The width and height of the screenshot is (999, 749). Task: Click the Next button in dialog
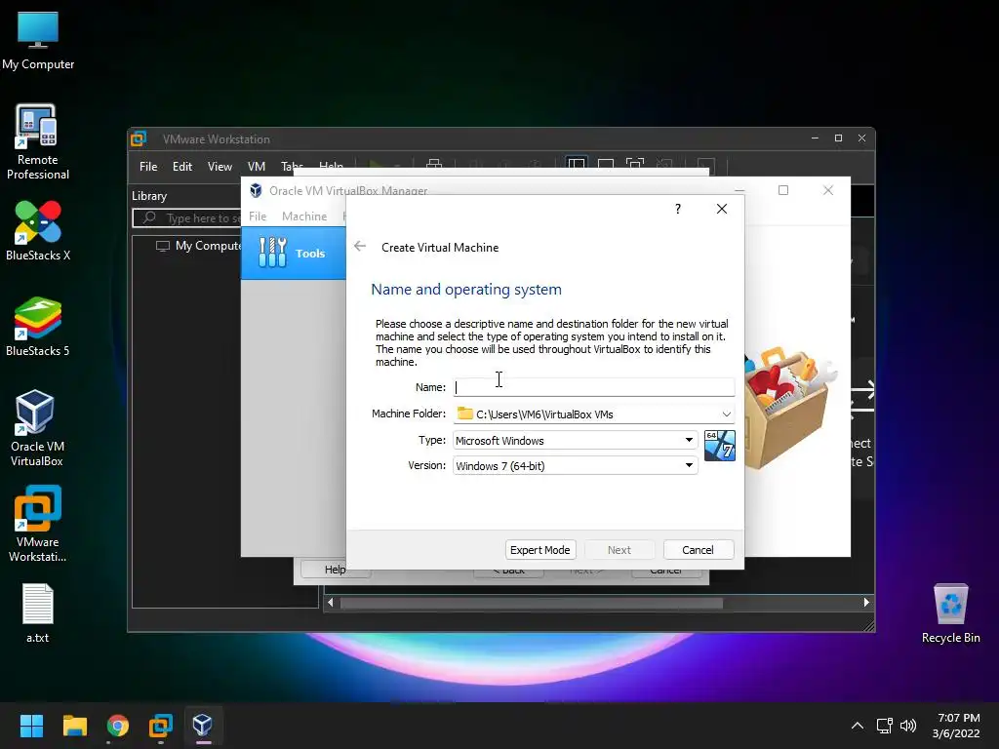619,550
